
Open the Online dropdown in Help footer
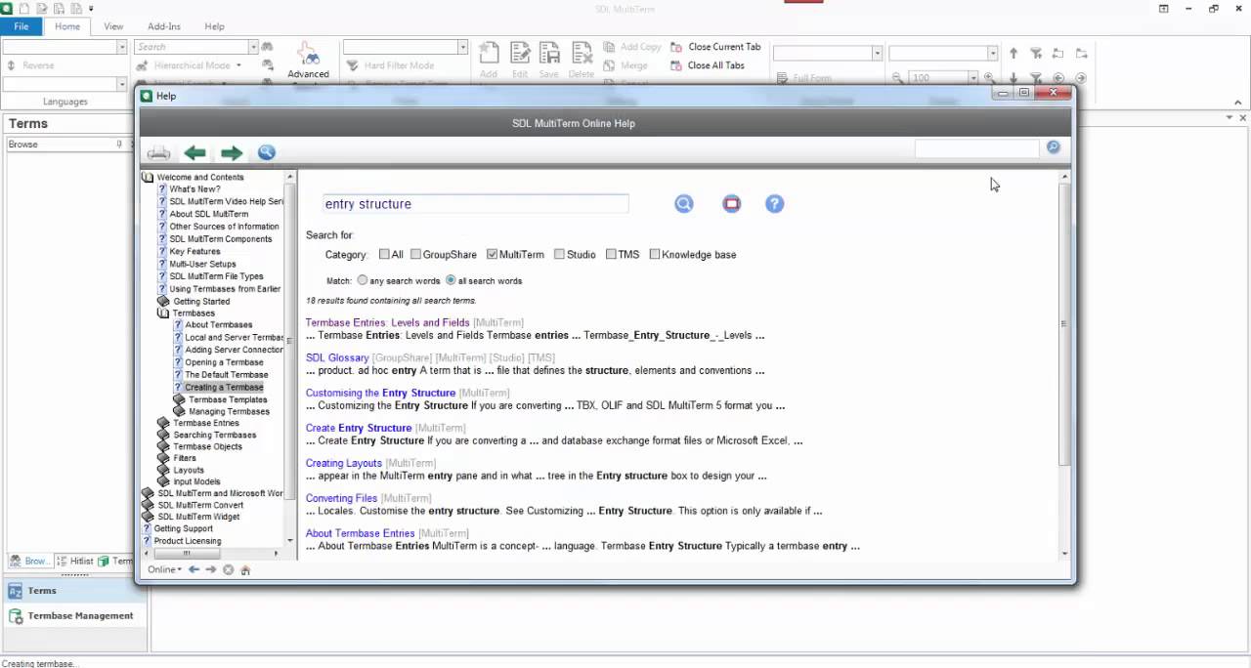164,569
